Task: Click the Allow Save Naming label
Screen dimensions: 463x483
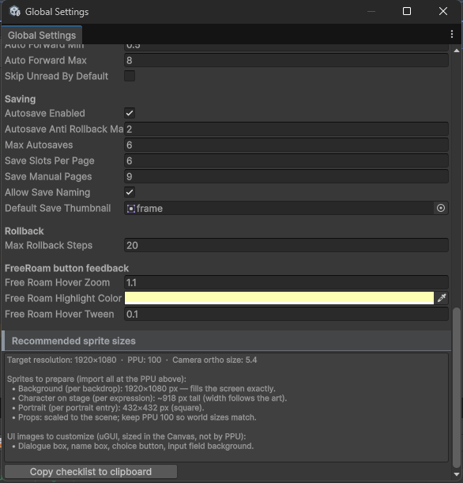Action: coord(47,192)
